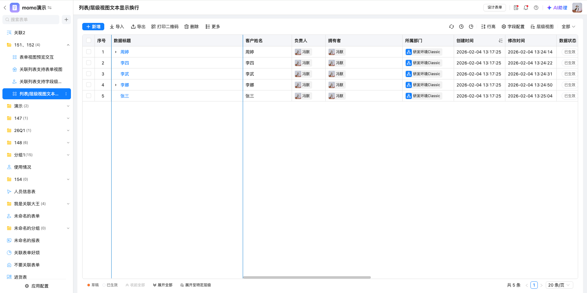Expand the 分组1(15) folder
Image resolution: width=587 pixels, height=293 pixels.
point(68,155)
